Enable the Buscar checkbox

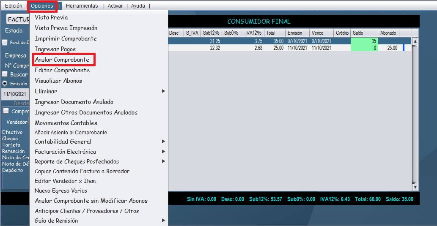(x=5, y=74)
